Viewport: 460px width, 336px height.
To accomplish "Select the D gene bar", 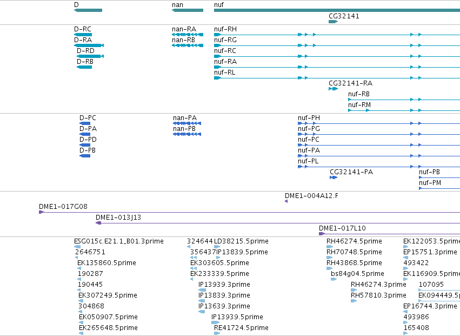I will click(88, 10).
